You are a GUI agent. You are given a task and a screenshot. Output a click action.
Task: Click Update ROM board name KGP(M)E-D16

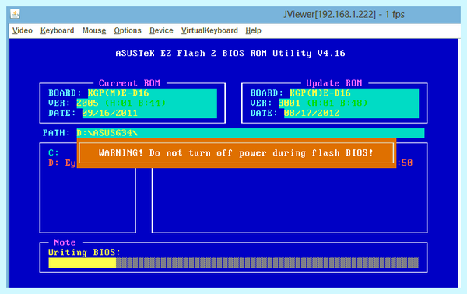coord(320,93)
